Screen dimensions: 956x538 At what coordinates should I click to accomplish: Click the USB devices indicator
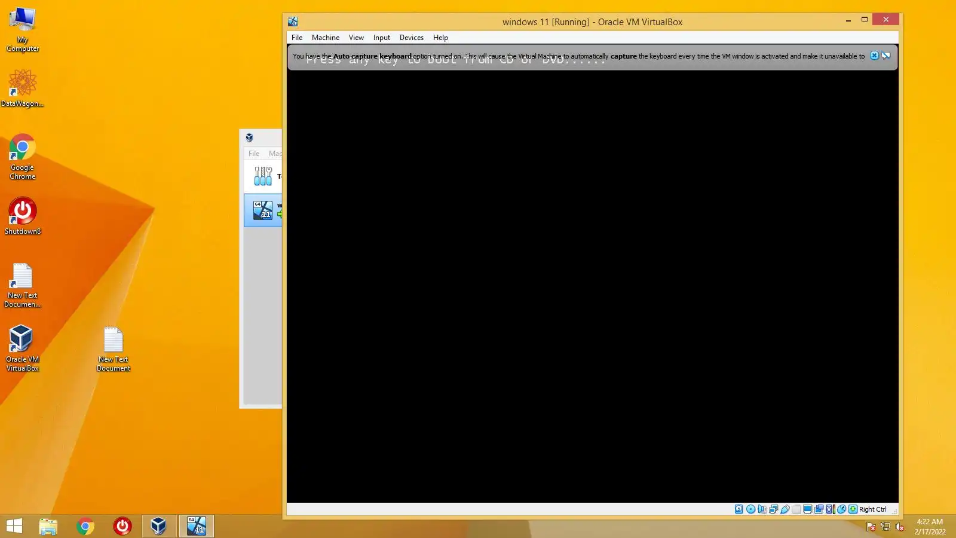[x=785, y=509]
